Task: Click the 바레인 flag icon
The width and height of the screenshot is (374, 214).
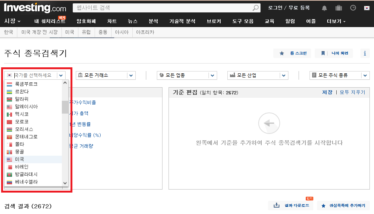Action: pyautogui.click(x=9, y=167)
